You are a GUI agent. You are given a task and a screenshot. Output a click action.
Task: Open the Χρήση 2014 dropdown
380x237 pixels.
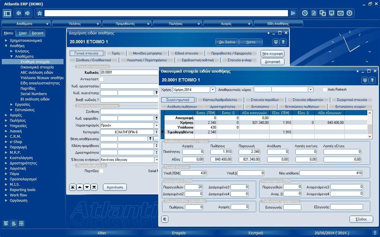click(213, 90)
